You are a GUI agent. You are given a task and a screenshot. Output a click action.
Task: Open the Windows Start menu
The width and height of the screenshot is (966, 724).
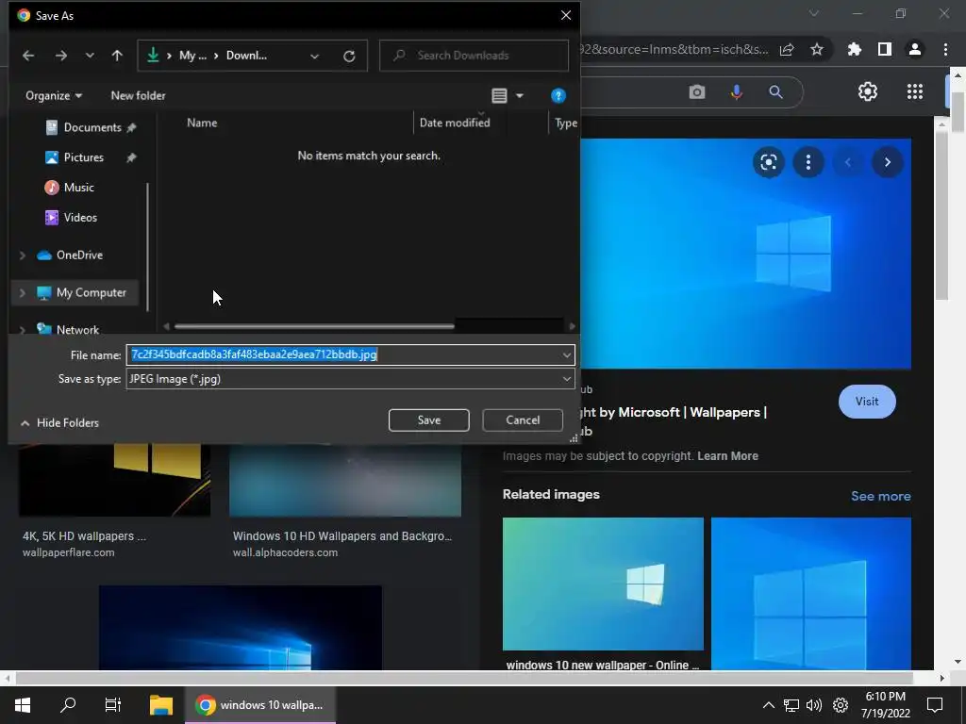(x=23, y=705)
